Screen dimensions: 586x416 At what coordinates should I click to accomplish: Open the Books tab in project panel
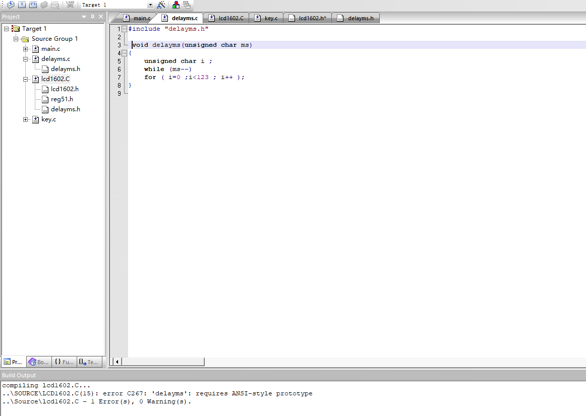38,362
